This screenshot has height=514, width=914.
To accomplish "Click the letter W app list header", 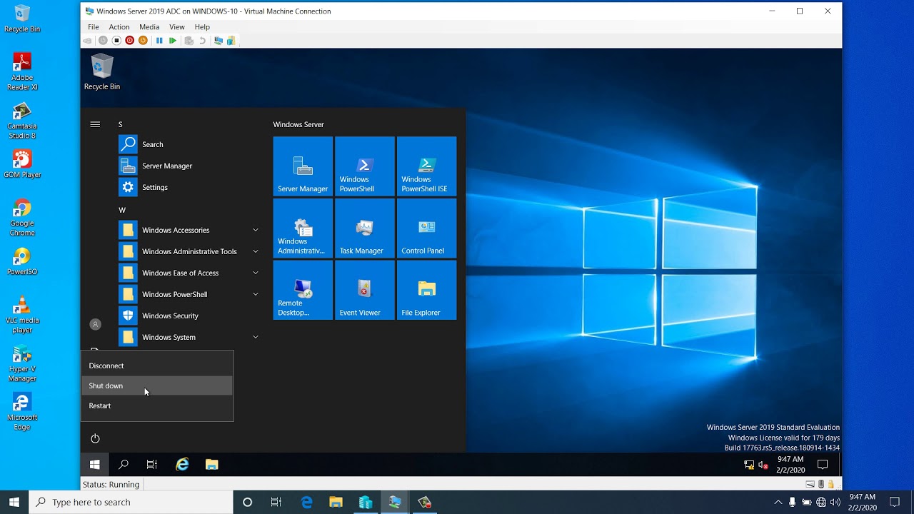I will tap(122, 210).
